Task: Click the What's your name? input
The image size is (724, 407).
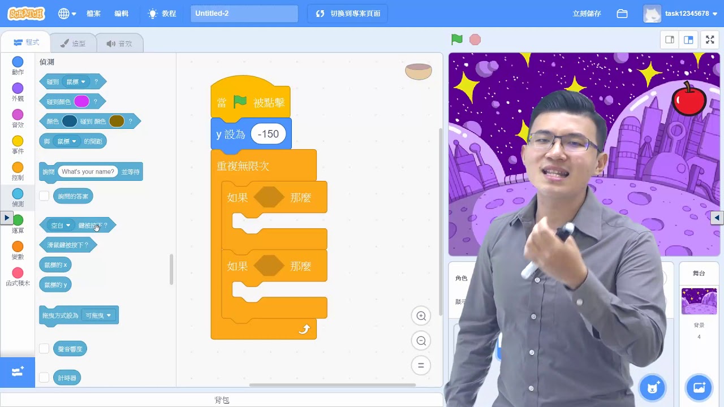Action: (88, 171)
